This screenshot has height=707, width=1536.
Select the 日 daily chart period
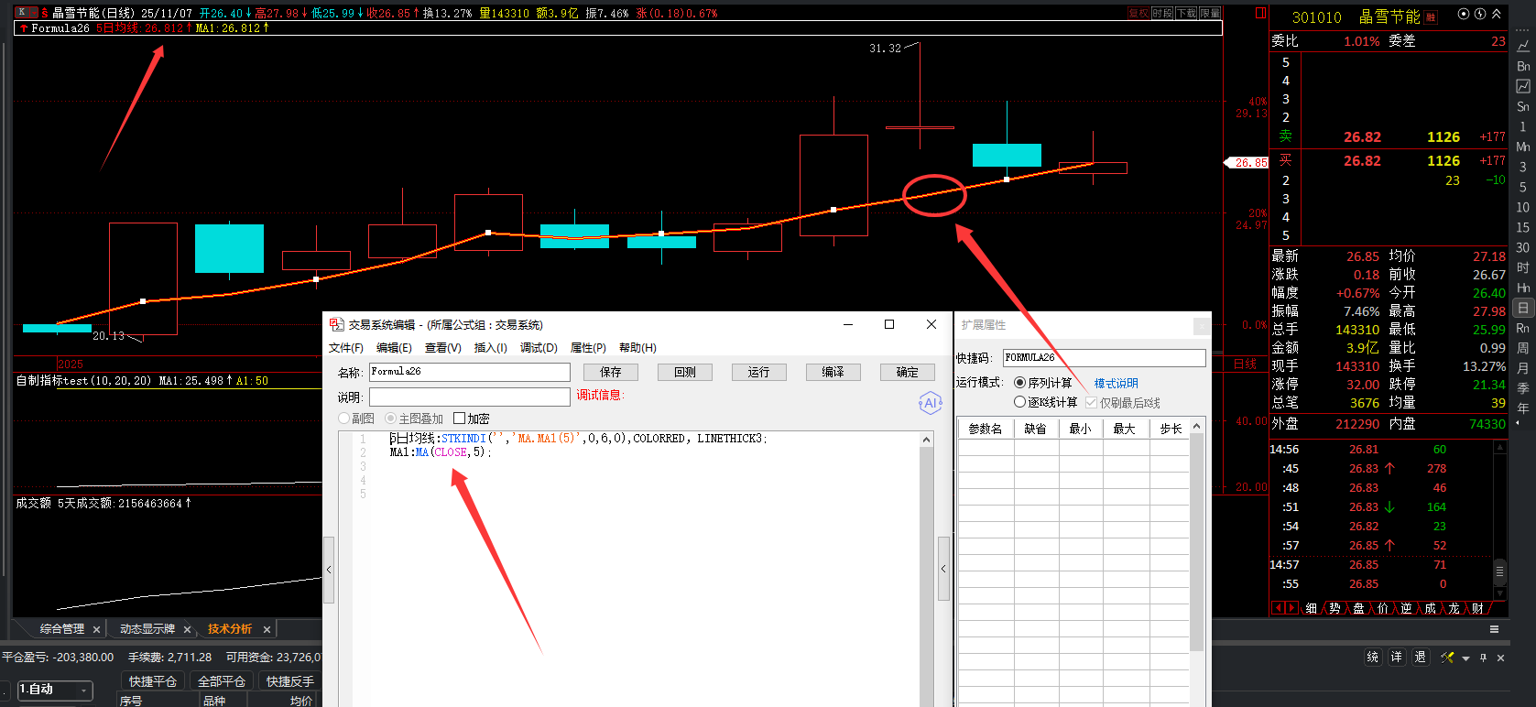(1523, 308)
